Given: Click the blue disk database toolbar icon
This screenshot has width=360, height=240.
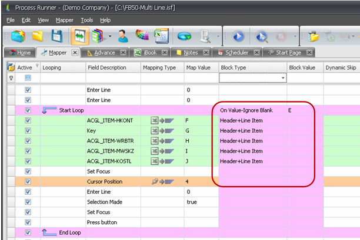Looking at the screenshot, I should (x=184, y=36).
